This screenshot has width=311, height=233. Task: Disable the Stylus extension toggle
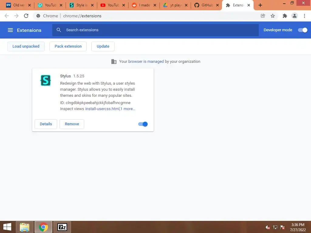[143, 124]
